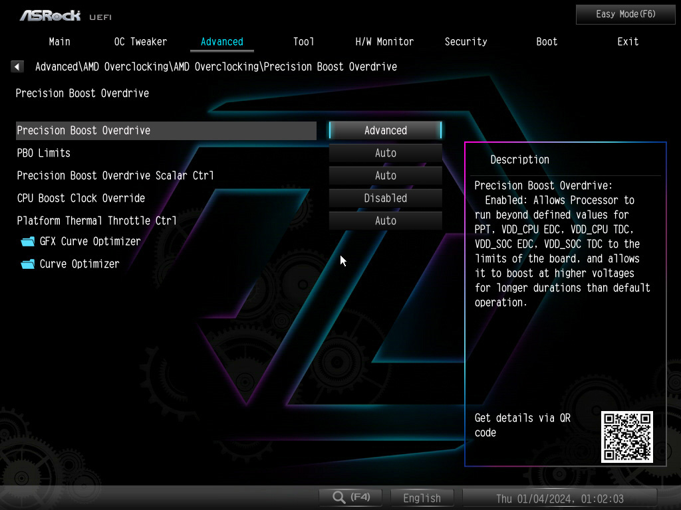Open the Security tab
The image size is (681, 510).
pos(466,42)
